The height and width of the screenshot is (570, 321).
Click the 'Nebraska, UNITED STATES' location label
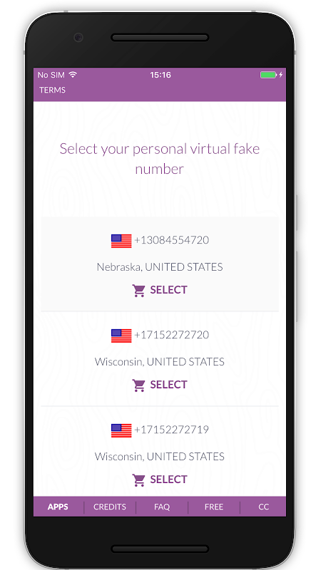[159, 267]
